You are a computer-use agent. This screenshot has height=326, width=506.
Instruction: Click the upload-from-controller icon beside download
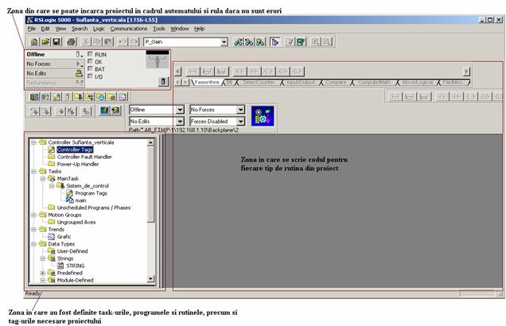[x=115, y=111]
